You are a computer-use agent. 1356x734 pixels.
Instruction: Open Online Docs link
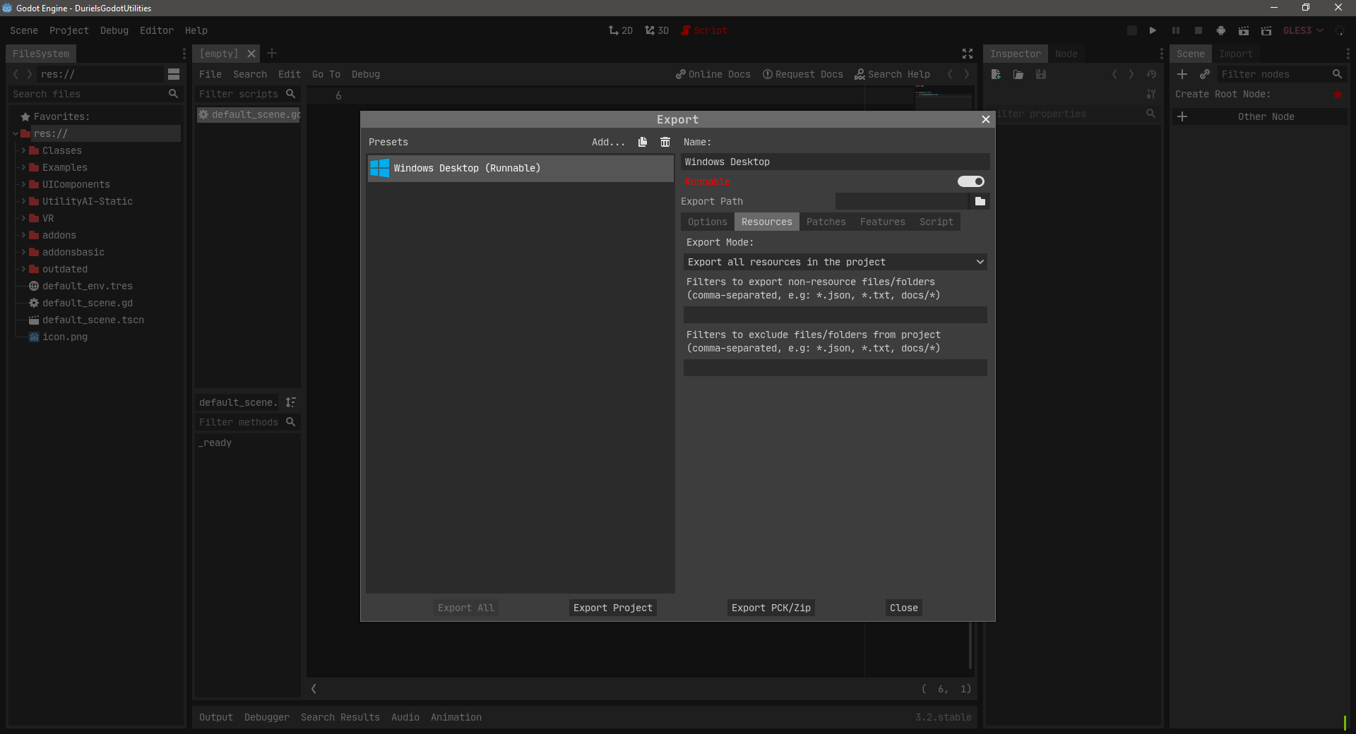tap(713, 74)
